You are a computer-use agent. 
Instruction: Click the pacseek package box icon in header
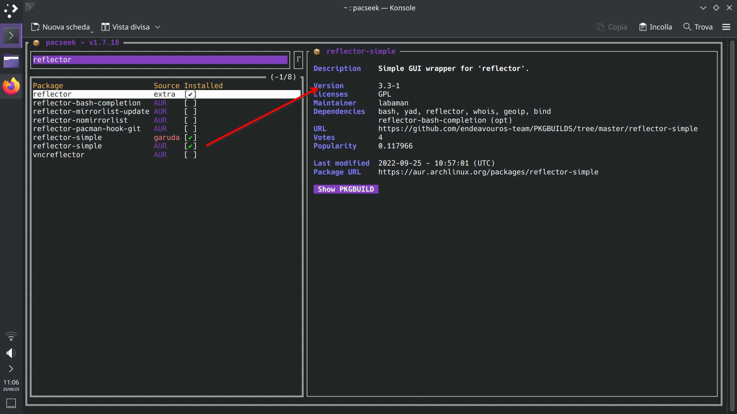pos(36,43)
